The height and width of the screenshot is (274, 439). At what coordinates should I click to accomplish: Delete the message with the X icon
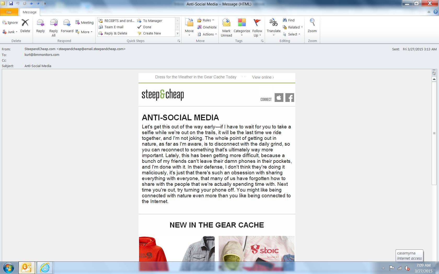click(x=25, y=26)
